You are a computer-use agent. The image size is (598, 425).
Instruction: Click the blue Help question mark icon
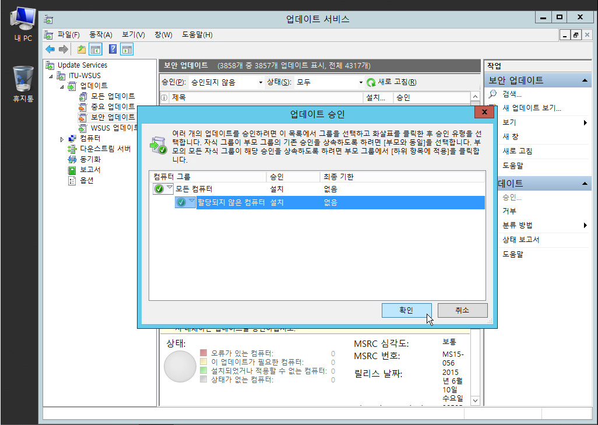click(x=113, y=50)
